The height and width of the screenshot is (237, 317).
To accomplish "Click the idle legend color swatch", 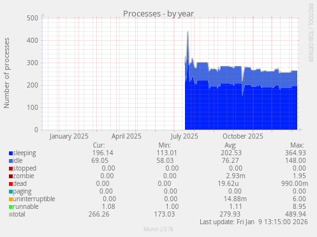I will click(11, 161).
